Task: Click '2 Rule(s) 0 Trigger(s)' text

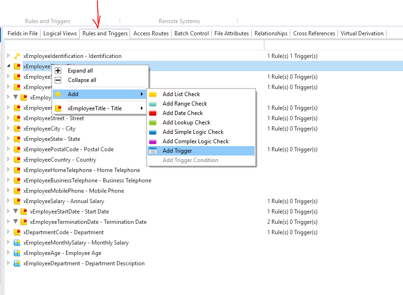Action: [x=292, y=222]
